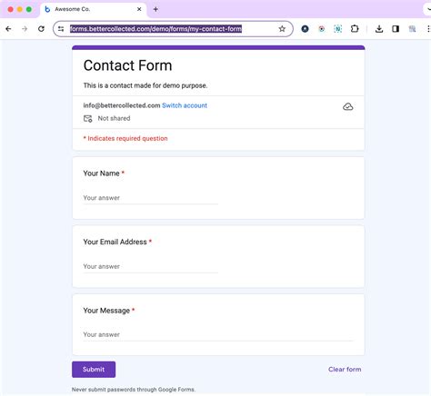
Task: Open the Chrome three-dot menu
Action: (x=428, y=29)
